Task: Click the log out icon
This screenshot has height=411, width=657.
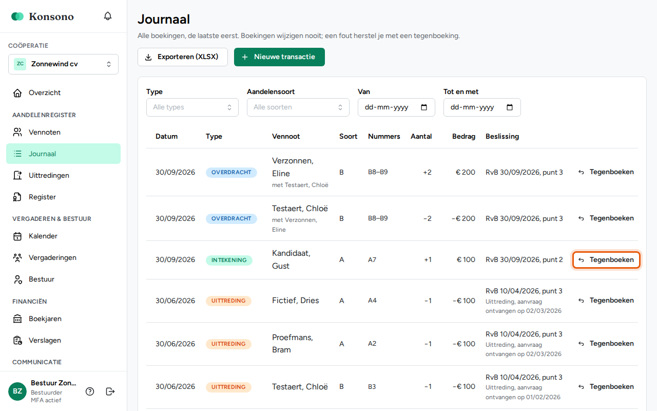Action: pos(110,391)
